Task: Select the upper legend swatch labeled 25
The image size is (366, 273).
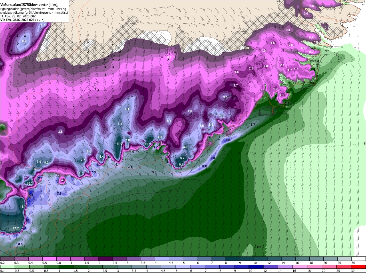Action: pos(345,258)
